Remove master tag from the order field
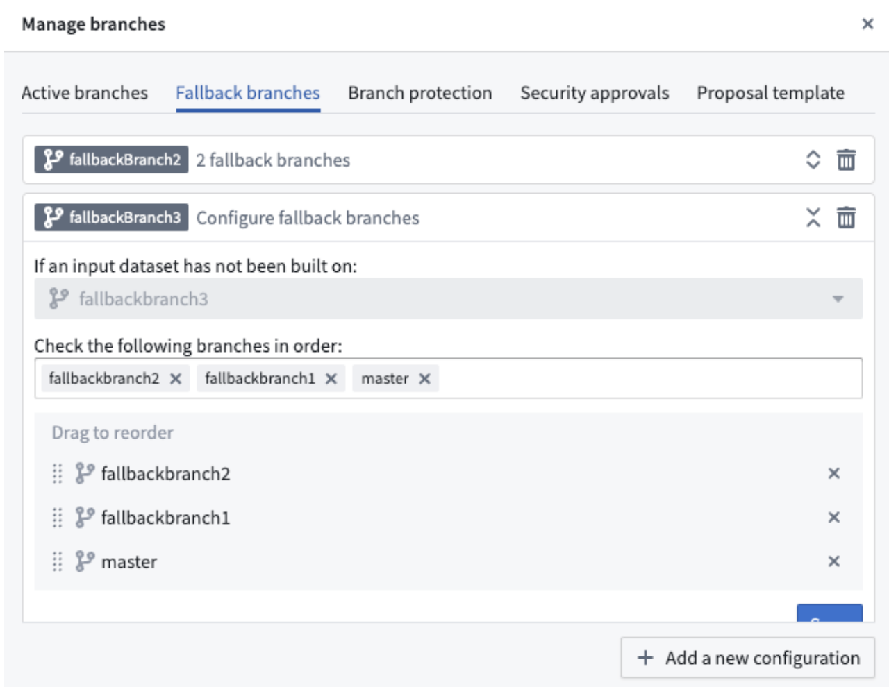 425,378
